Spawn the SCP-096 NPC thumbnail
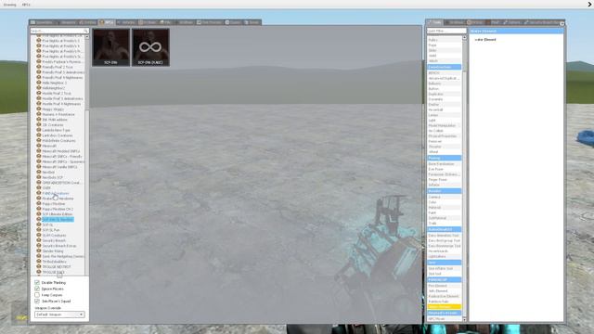The width and height of the screenshot is (594, 334). 111,47
